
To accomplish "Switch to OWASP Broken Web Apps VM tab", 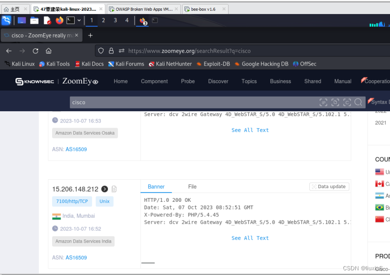I will tap(144, 9).
